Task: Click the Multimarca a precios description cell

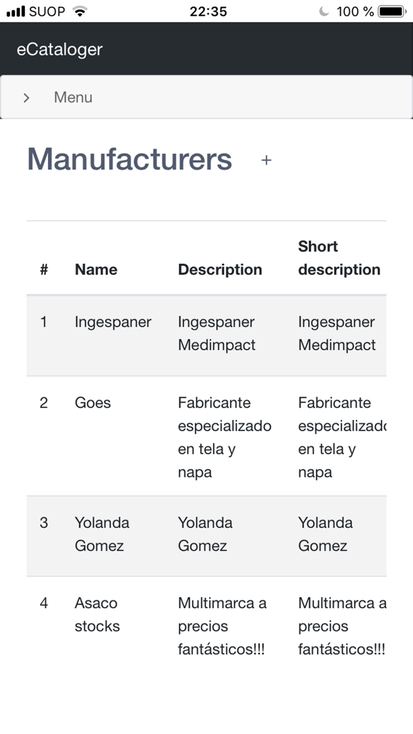Action: [x=222, y=626]
